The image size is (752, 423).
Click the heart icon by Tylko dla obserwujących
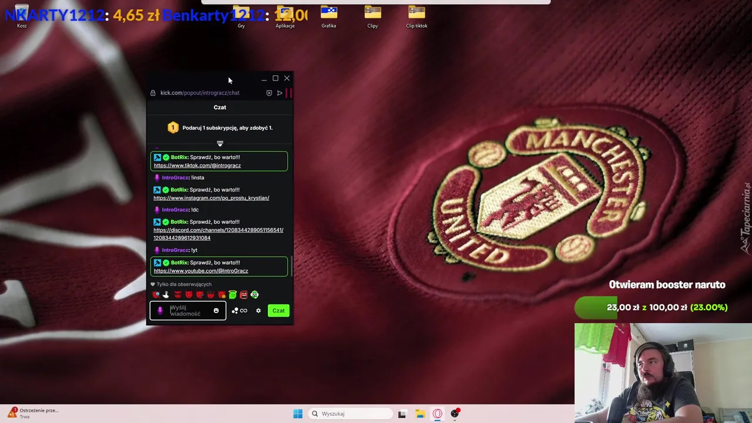153,284
